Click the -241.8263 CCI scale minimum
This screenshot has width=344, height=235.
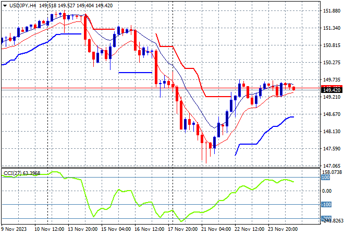[x=332, y=221]
